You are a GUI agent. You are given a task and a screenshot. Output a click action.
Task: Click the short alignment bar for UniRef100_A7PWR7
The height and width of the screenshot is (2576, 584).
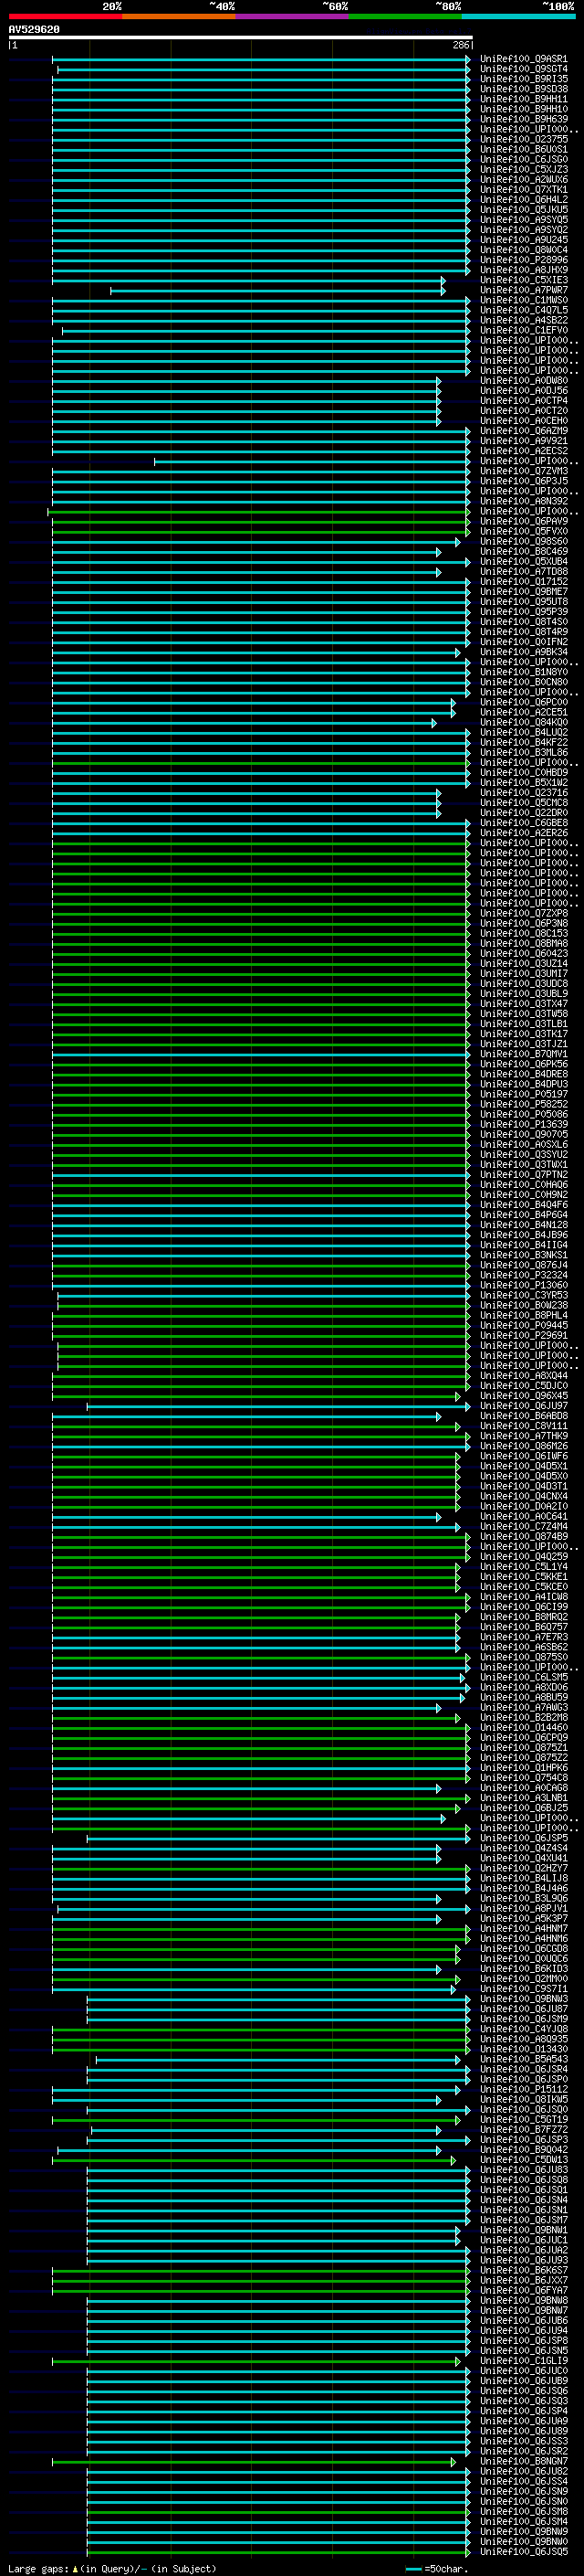[x=277, y=291]
